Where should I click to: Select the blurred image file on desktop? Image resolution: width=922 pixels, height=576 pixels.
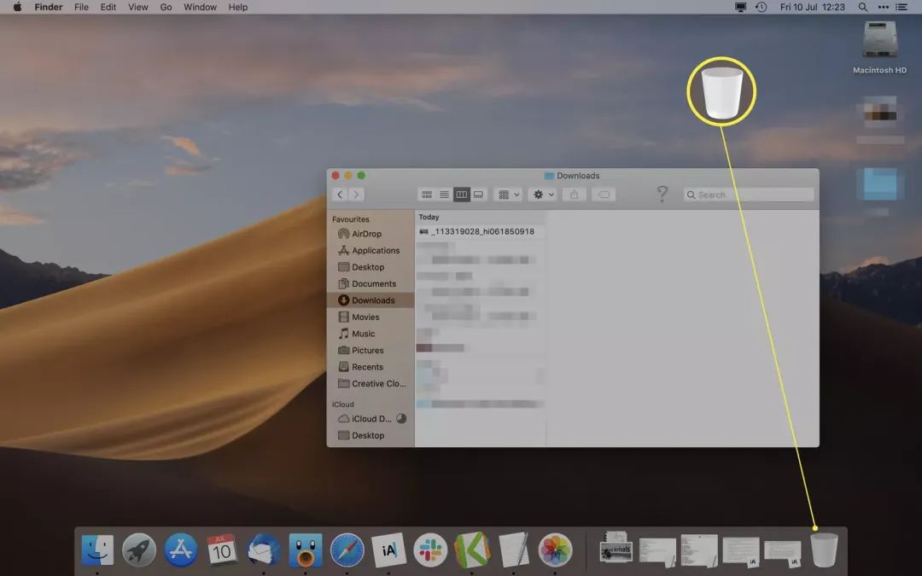pyautogui.click(x=879, y=112)
